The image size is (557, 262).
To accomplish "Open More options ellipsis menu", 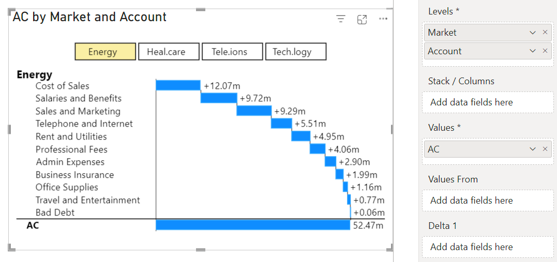I will [383, 19].
